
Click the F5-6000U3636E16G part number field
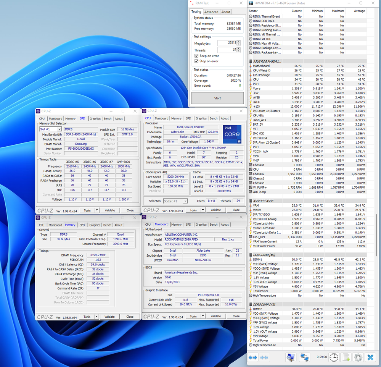coord(81,149)
